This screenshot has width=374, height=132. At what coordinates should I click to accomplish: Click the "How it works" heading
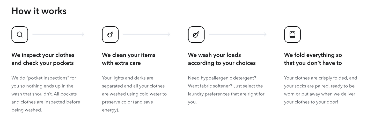tap(39, 11)
